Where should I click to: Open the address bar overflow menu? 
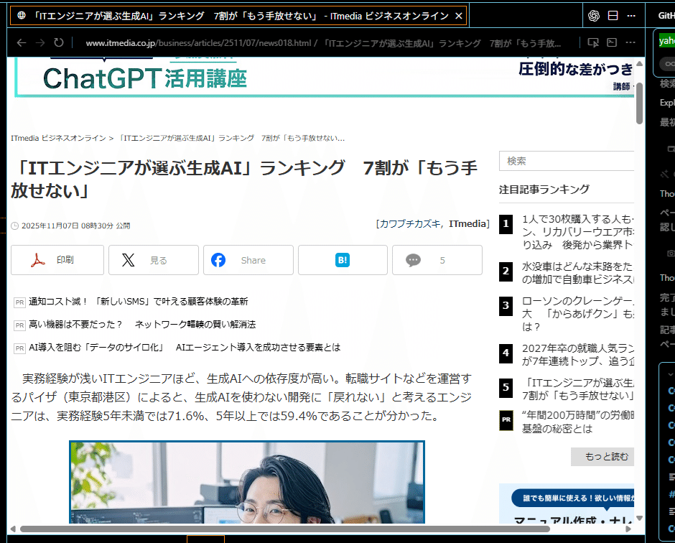tap(630, 42)
